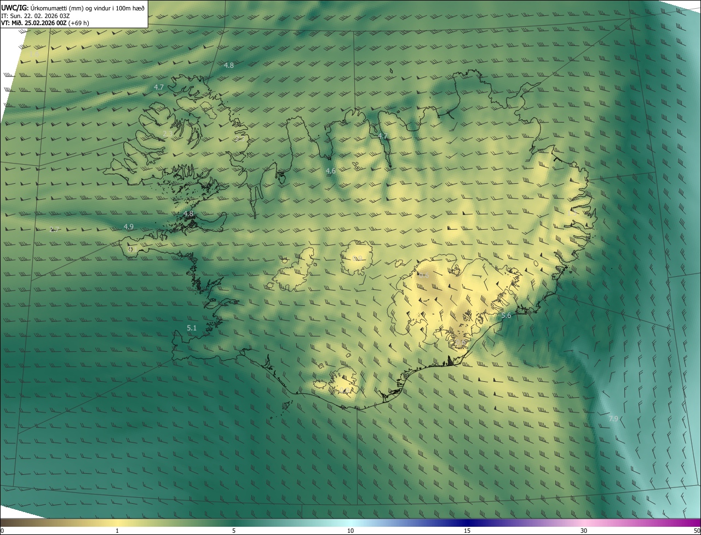
Task: Click the 4.7 value at Eyjafjörður in the north
Action: click(x=383, y=136)
